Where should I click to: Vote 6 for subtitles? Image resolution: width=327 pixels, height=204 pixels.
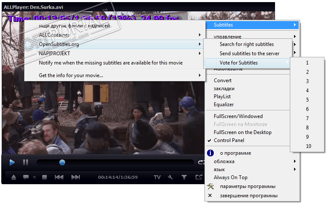coord(307,109)
